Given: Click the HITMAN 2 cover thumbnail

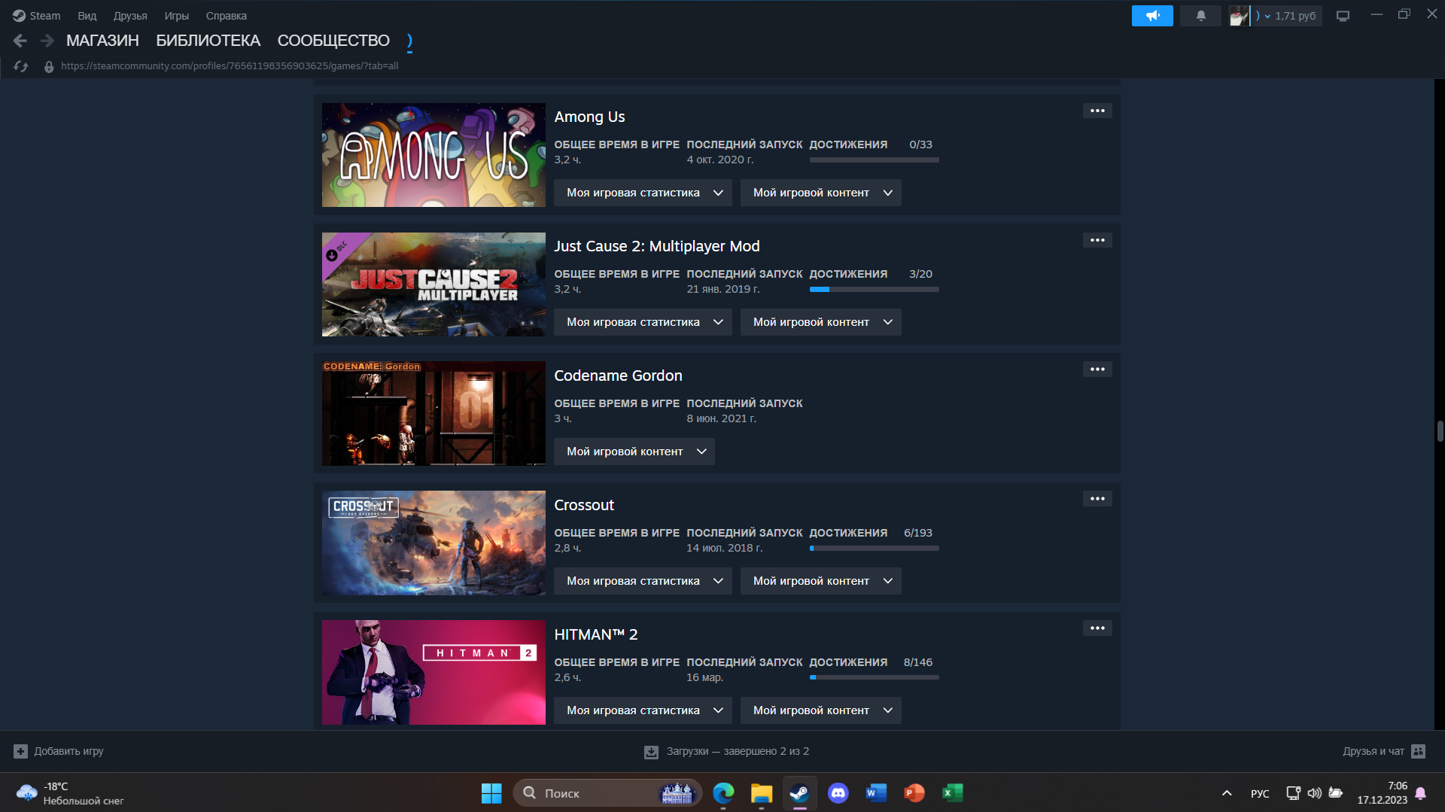Looking at the screenshot, I should [433, 673].
